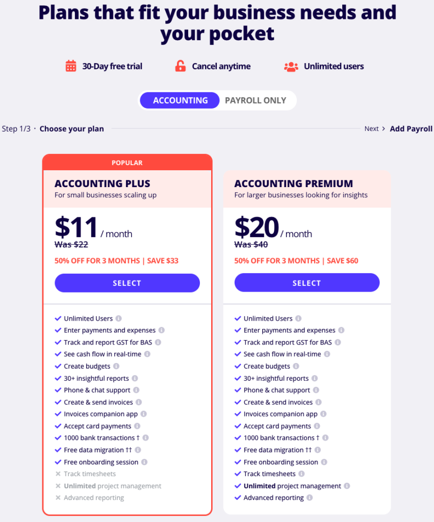The height and width of the screenshot is (522, 434).
Task: Select the Accounting Premium plan
Action: point(307,283)
